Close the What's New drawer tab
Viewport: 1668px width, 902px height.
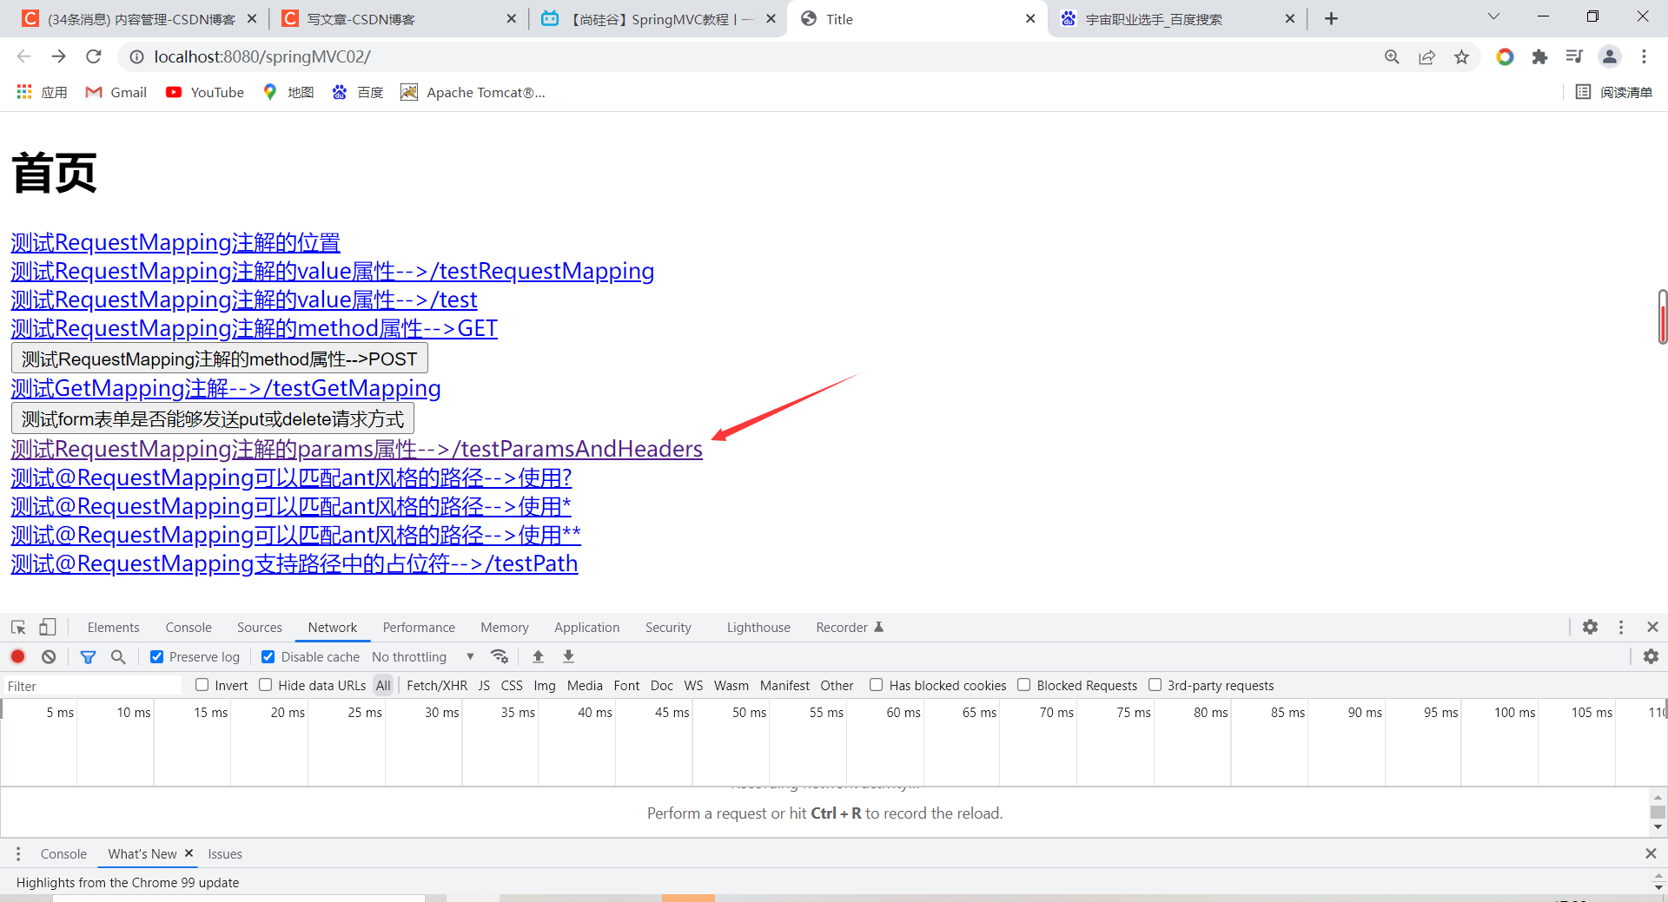tap(189, 853)
